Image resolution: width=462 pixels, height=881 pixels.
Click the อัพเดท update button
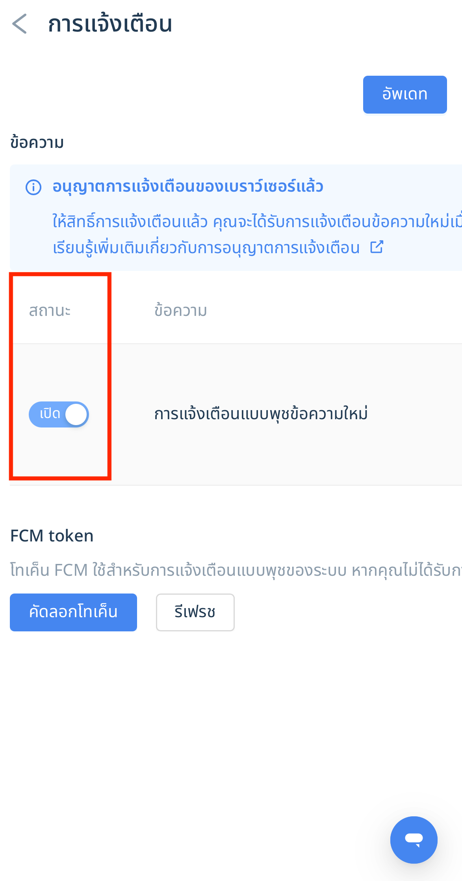405,95
